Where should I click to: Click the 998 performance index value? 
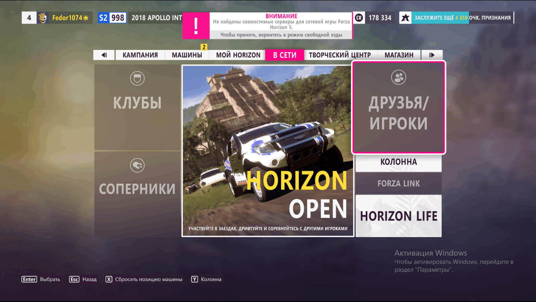(117, 18)
